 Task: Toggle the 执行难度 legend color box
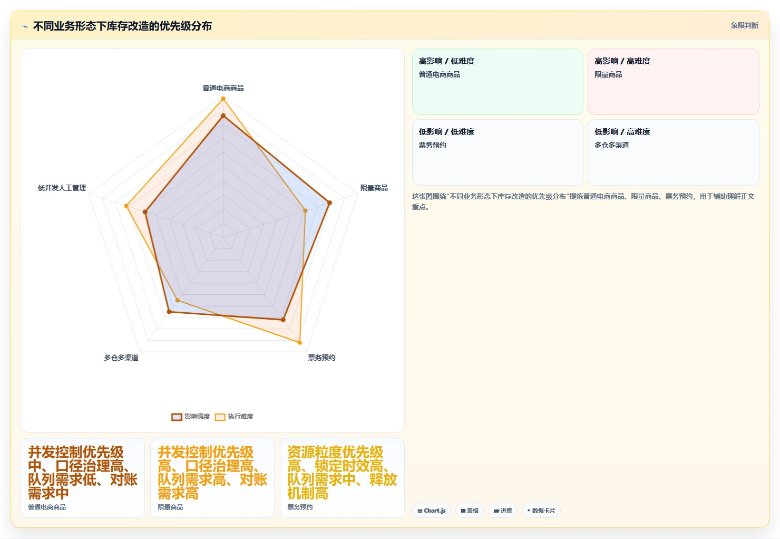(220, 417)
